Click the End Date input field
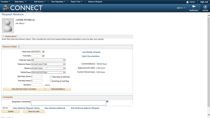Screen dimensions: 210x118 [x=37, y=56]
